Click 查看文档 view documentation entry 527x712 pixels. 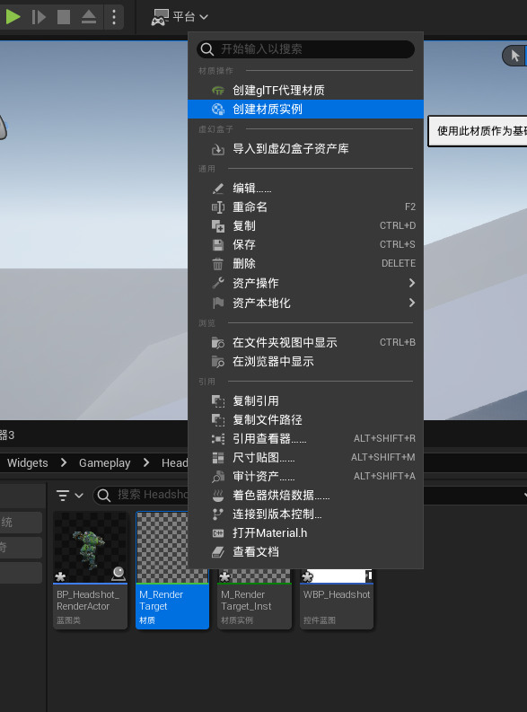click(x=305, y=551)
